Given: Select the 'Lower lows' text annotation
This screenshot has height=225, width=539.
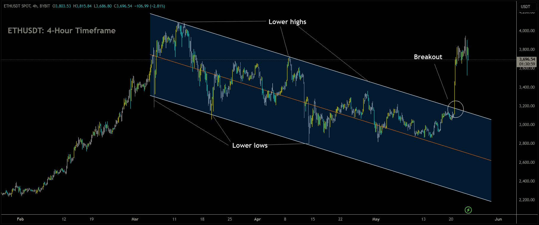Looking at the screenshot, I should point(250,145).
